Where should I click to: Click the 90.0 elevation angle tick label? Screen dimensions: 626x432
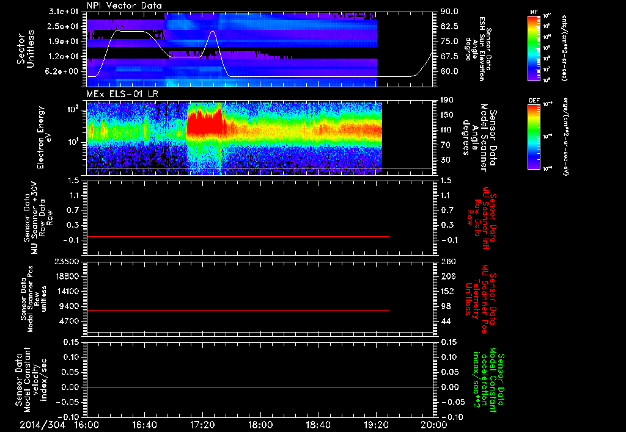click(449, 12)
